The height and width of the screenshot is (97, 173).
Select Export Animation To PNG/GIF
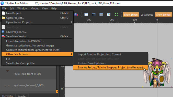pyautogui.click(x=25, y=41)
